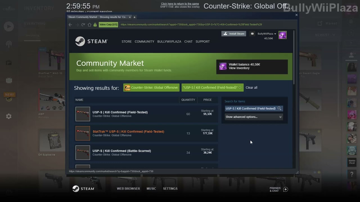
Task: Open the COMMUNITY menu
Action: pos(144,42)
